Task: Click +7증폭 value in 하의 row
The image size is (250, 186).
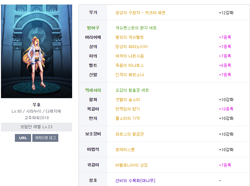Action: point(225,56)
